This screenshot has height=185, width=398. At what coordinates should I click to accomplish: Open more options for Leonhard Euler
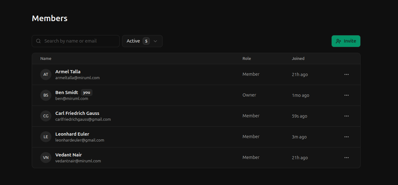pos(346,137)
